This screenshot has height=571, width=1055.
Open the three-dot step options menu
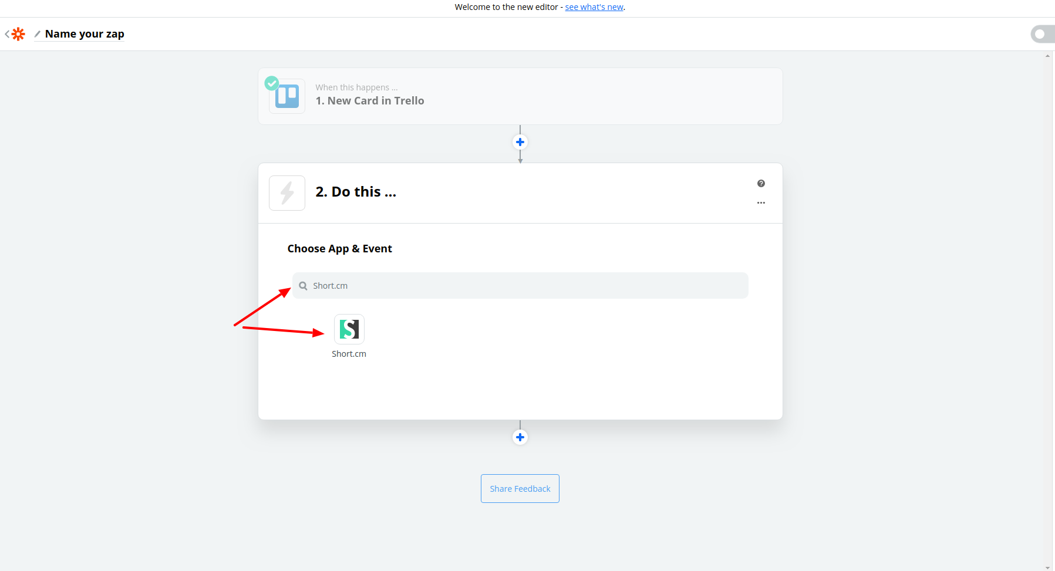click(x=761, y=202)
